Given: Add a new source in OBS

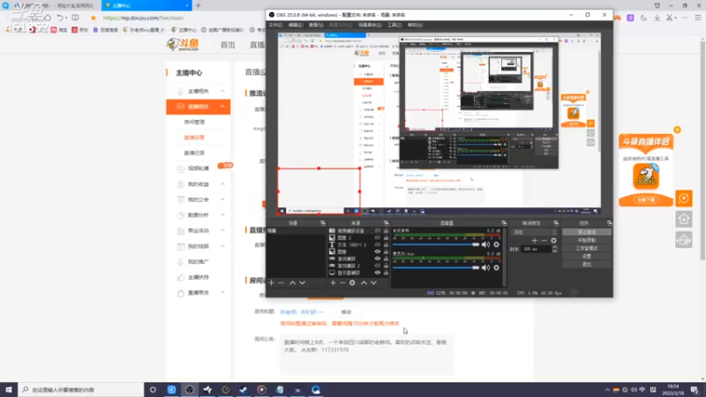Looking at the screenshot, I should tap(333, 282).
